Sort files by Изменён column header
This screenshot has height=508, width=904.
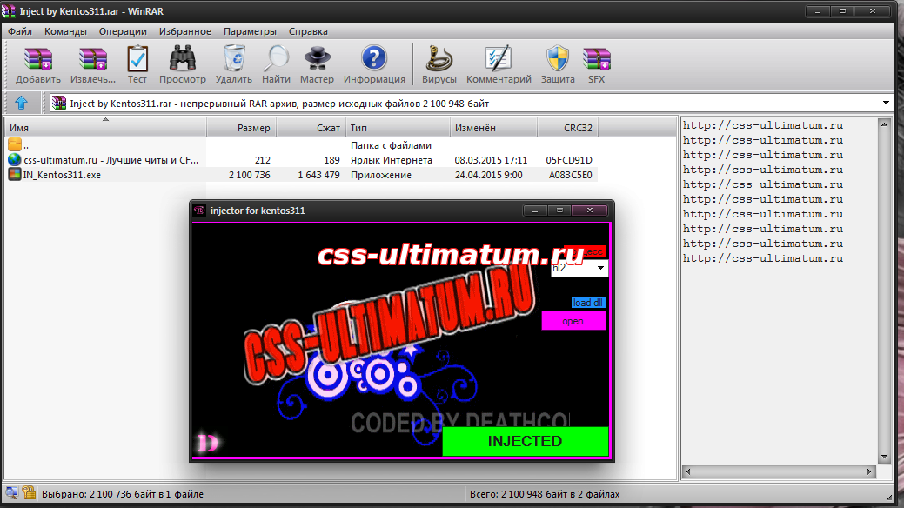[493, 127]
